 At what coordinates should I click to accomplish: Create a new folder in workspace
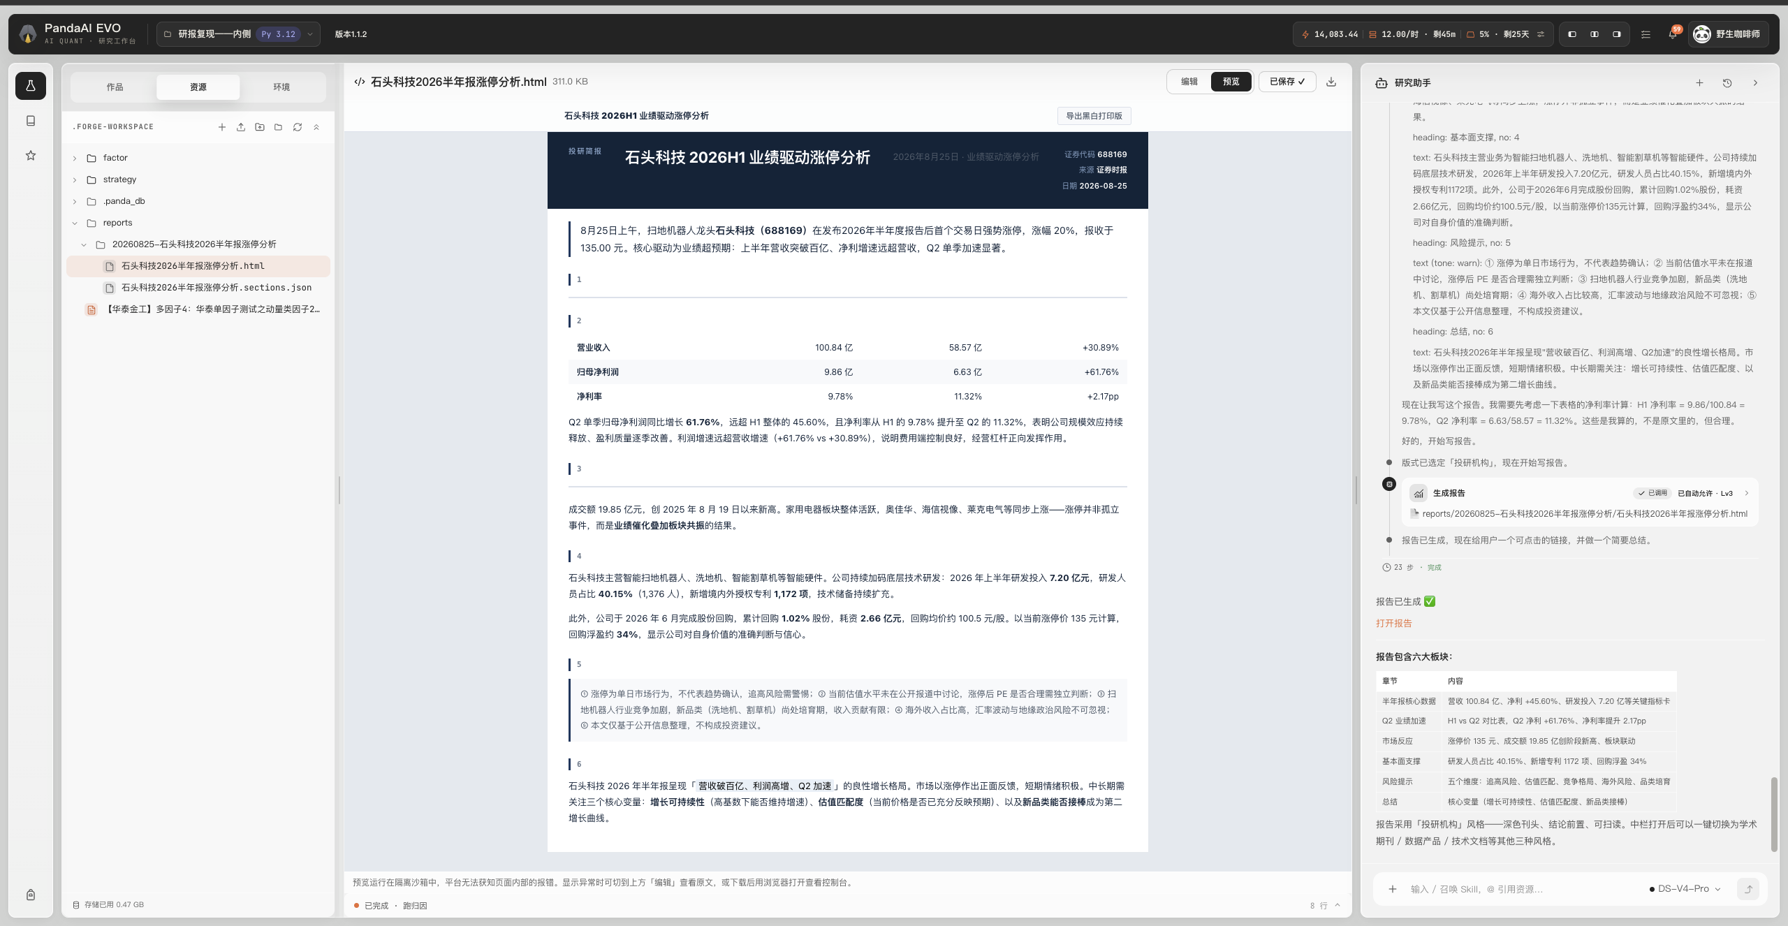point(279,127)
